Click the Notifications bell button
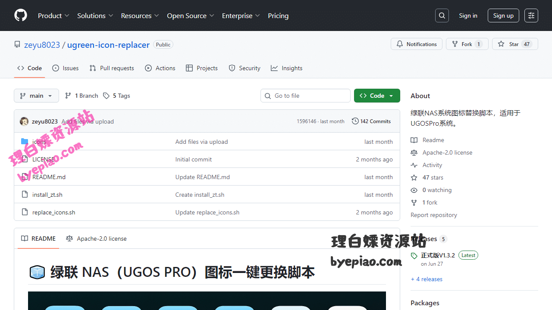The image size is (552, 310). 417,44
